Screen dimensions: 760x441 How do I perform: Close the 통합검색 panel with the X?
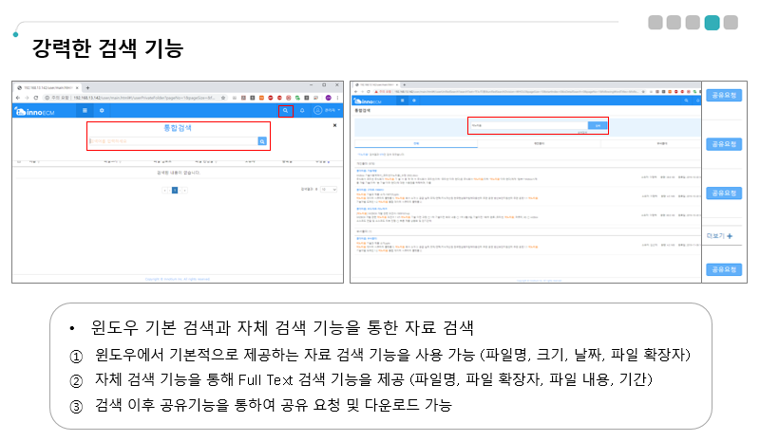(x=333, y=124)
